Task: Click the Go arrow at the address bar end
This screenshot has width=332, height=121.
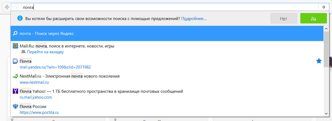Action: click(323, 7)
